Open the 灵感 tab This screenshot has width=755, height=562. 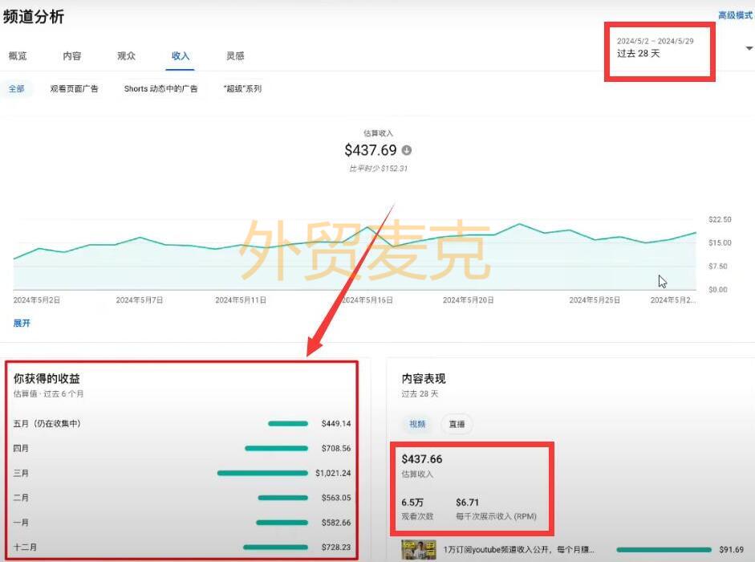(235, 56)
